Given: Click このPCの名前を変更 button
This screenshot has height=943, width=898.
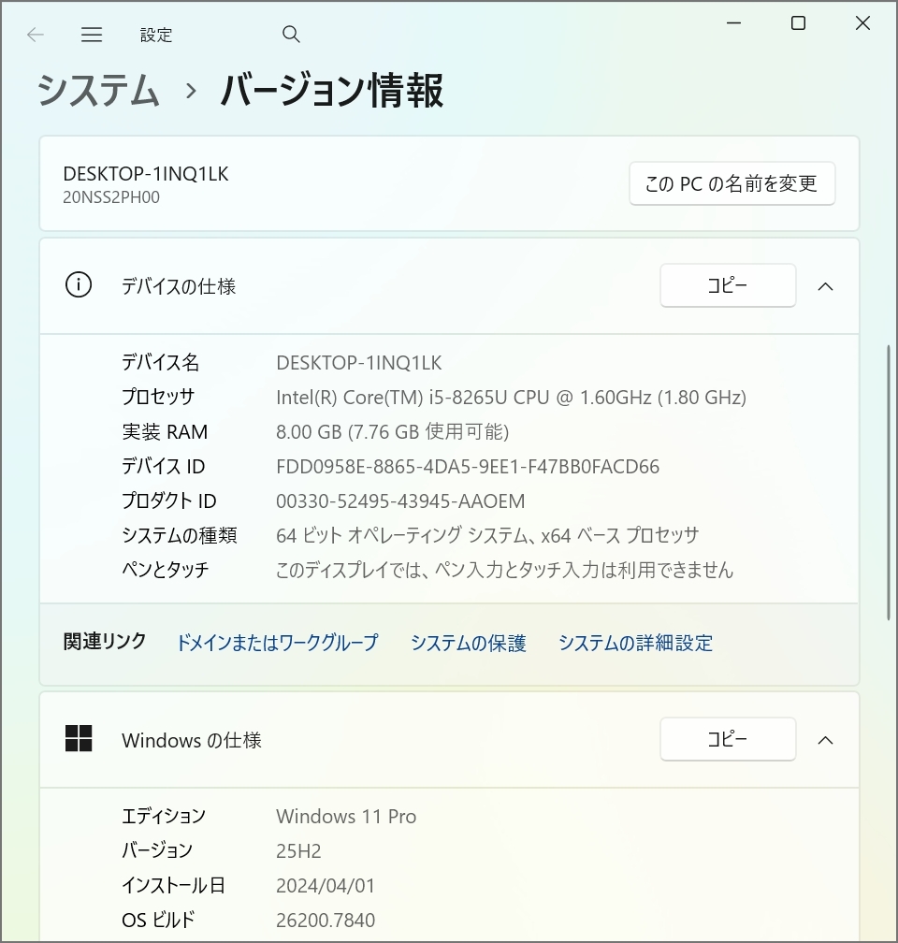Looking at the screenshot, I should [x=731, y=183].
